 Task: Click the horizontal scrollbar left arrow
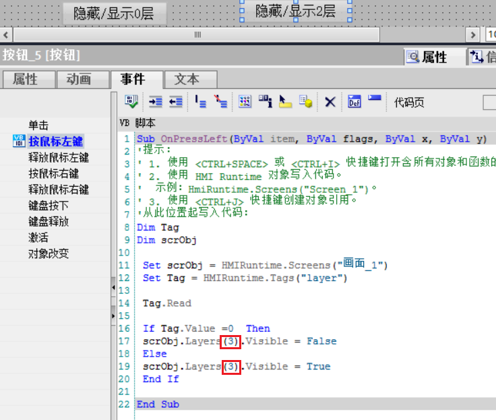pos(6,34)
